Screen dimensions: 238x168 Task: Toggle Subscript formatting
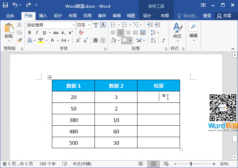pyautogui.click(x=63, y=33)
